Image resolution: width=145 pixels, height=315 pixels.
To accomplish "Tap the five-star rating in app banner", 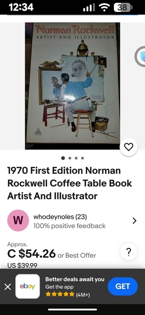I will click(60, 294).
